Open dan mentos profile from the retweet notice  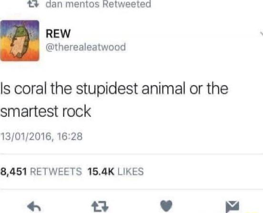(x=72, y=4)
